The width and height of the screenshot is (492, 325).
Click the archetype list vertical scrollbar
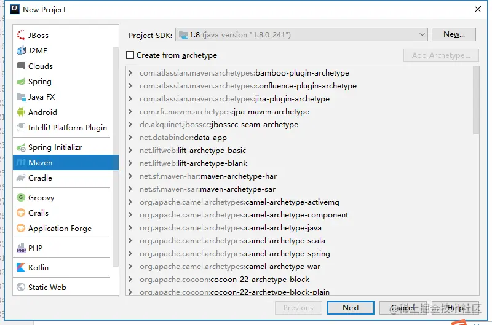476,100
